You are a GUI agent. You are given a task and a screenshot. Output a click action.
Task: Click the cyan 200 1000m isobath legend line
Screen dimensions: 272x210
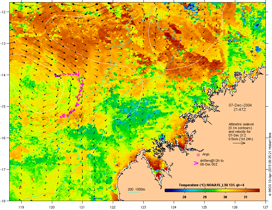click(134, 192)
